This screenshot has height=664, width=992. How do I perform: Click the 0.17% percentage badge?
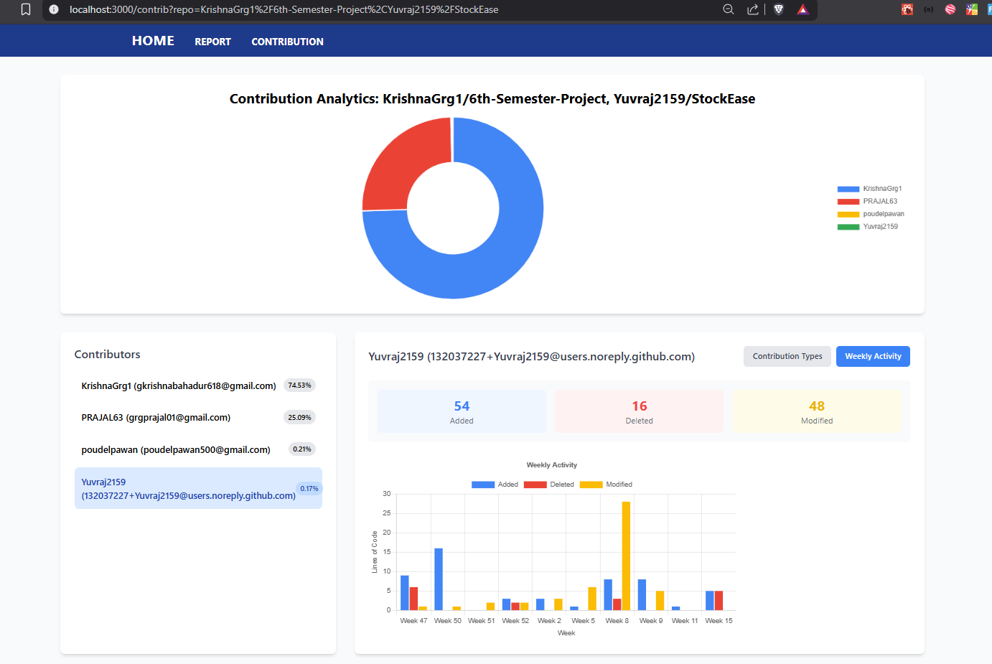tap(309, 488)
